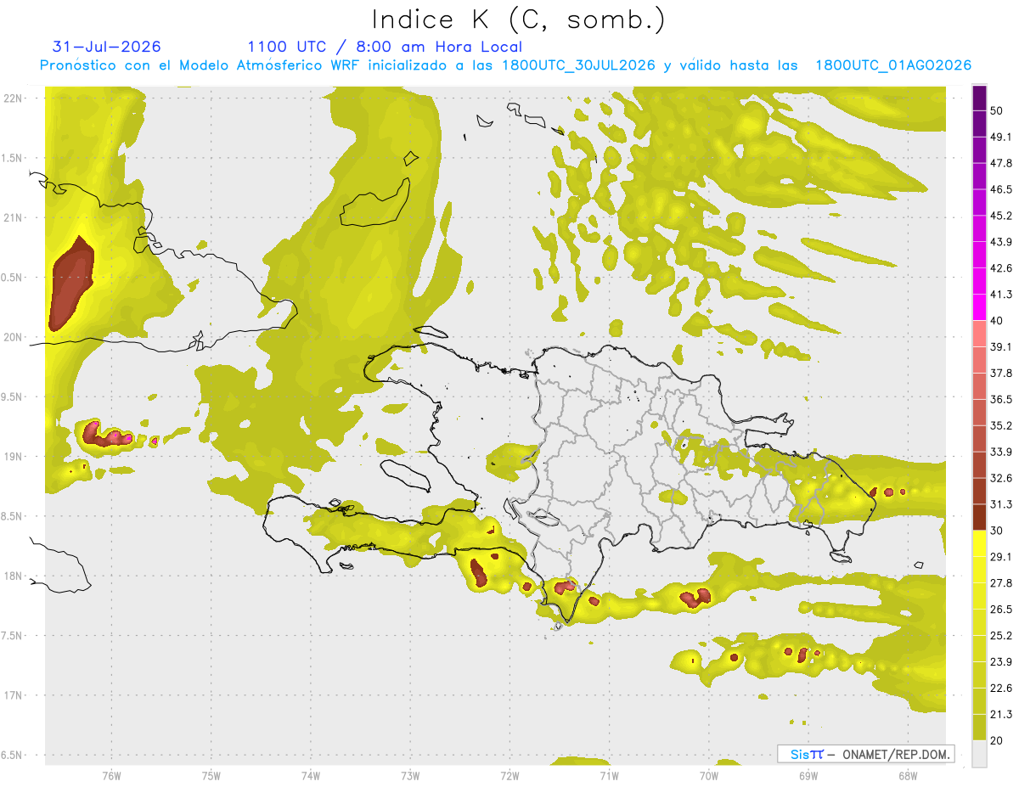Click the '45.2' colorbar value label
Image resolution: width=1019 pixels, height=787 pixels.
[x=1001, y=216]
